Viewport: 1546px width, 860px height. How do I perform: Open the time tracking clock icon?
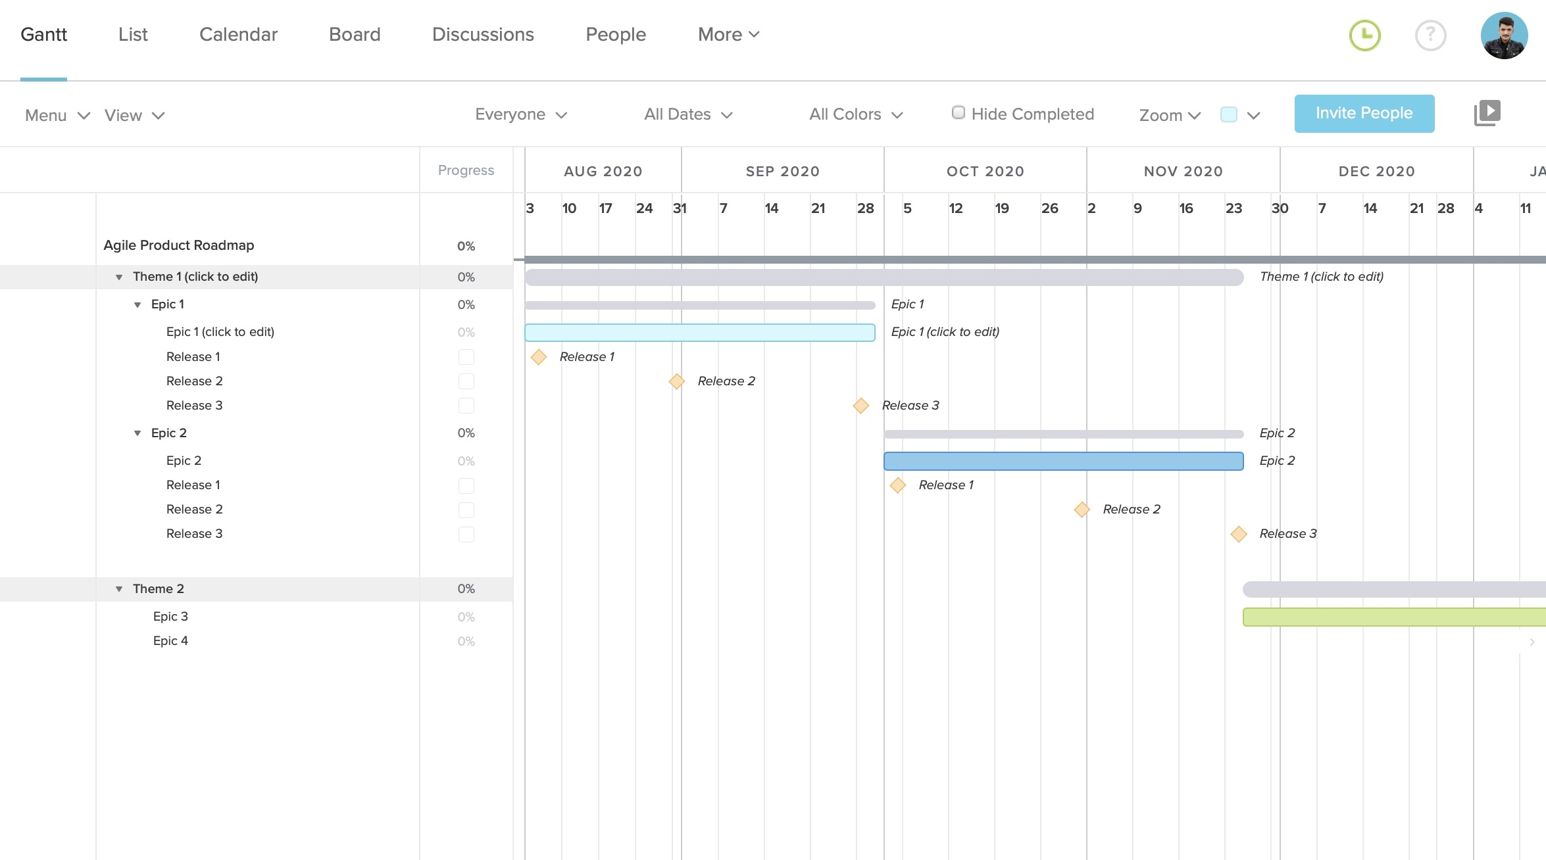1364,36
